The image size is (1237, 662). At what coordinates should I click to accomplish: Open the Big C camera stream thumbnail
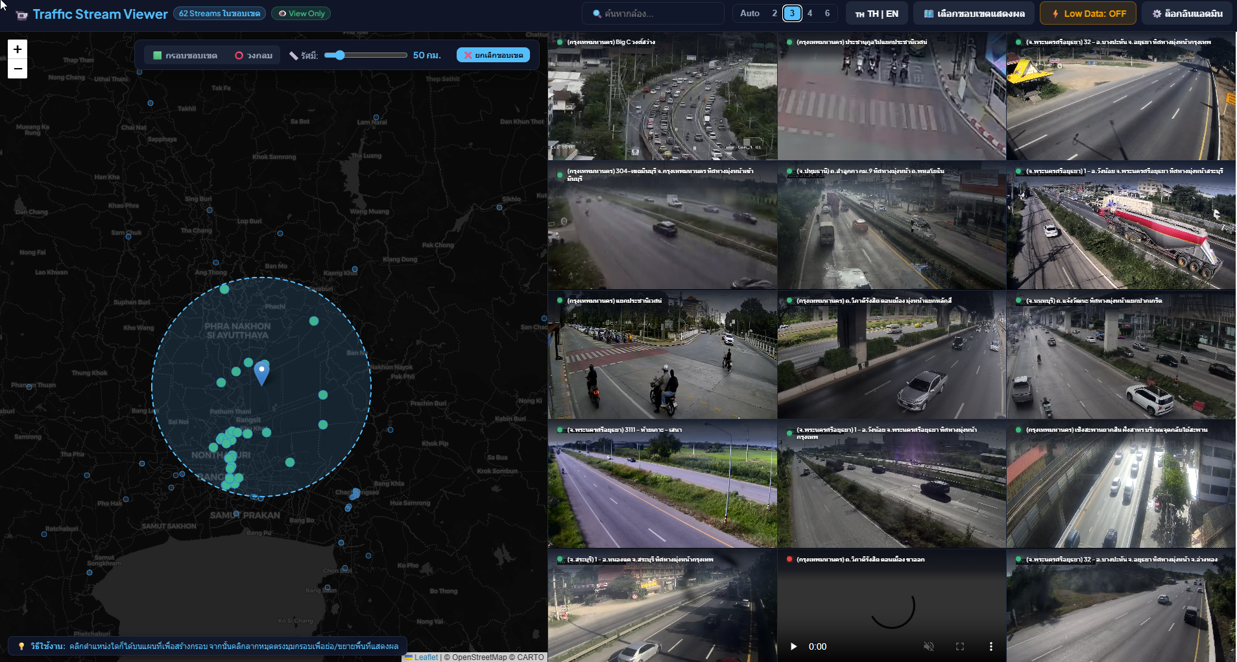pos(662,97)
